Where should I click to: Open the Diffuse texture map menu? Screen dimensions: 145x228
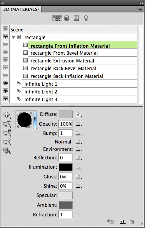[79, 115]
